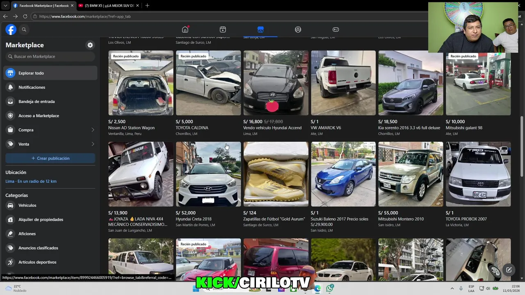Open the Facebook logo home link
The height and width of the screenshot is (295, 525).
[11, 29]
